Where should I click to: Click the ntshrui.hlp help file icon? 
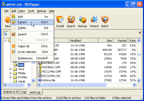coord(40,80)
